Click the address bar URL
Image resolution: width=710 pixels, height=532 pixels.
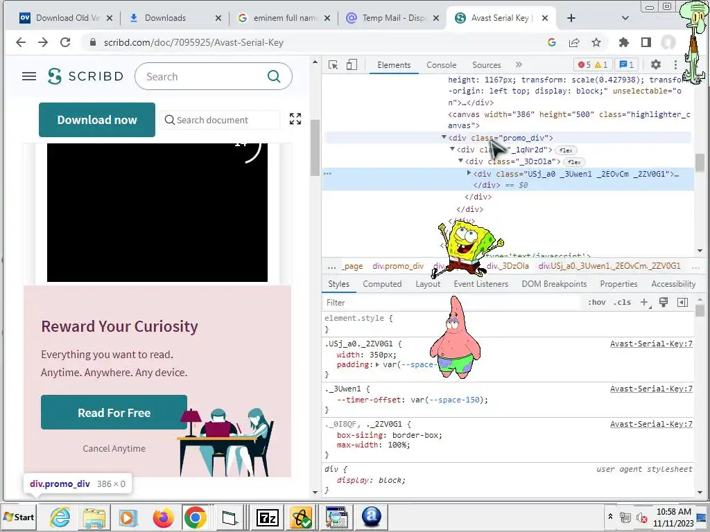(193, 42)
